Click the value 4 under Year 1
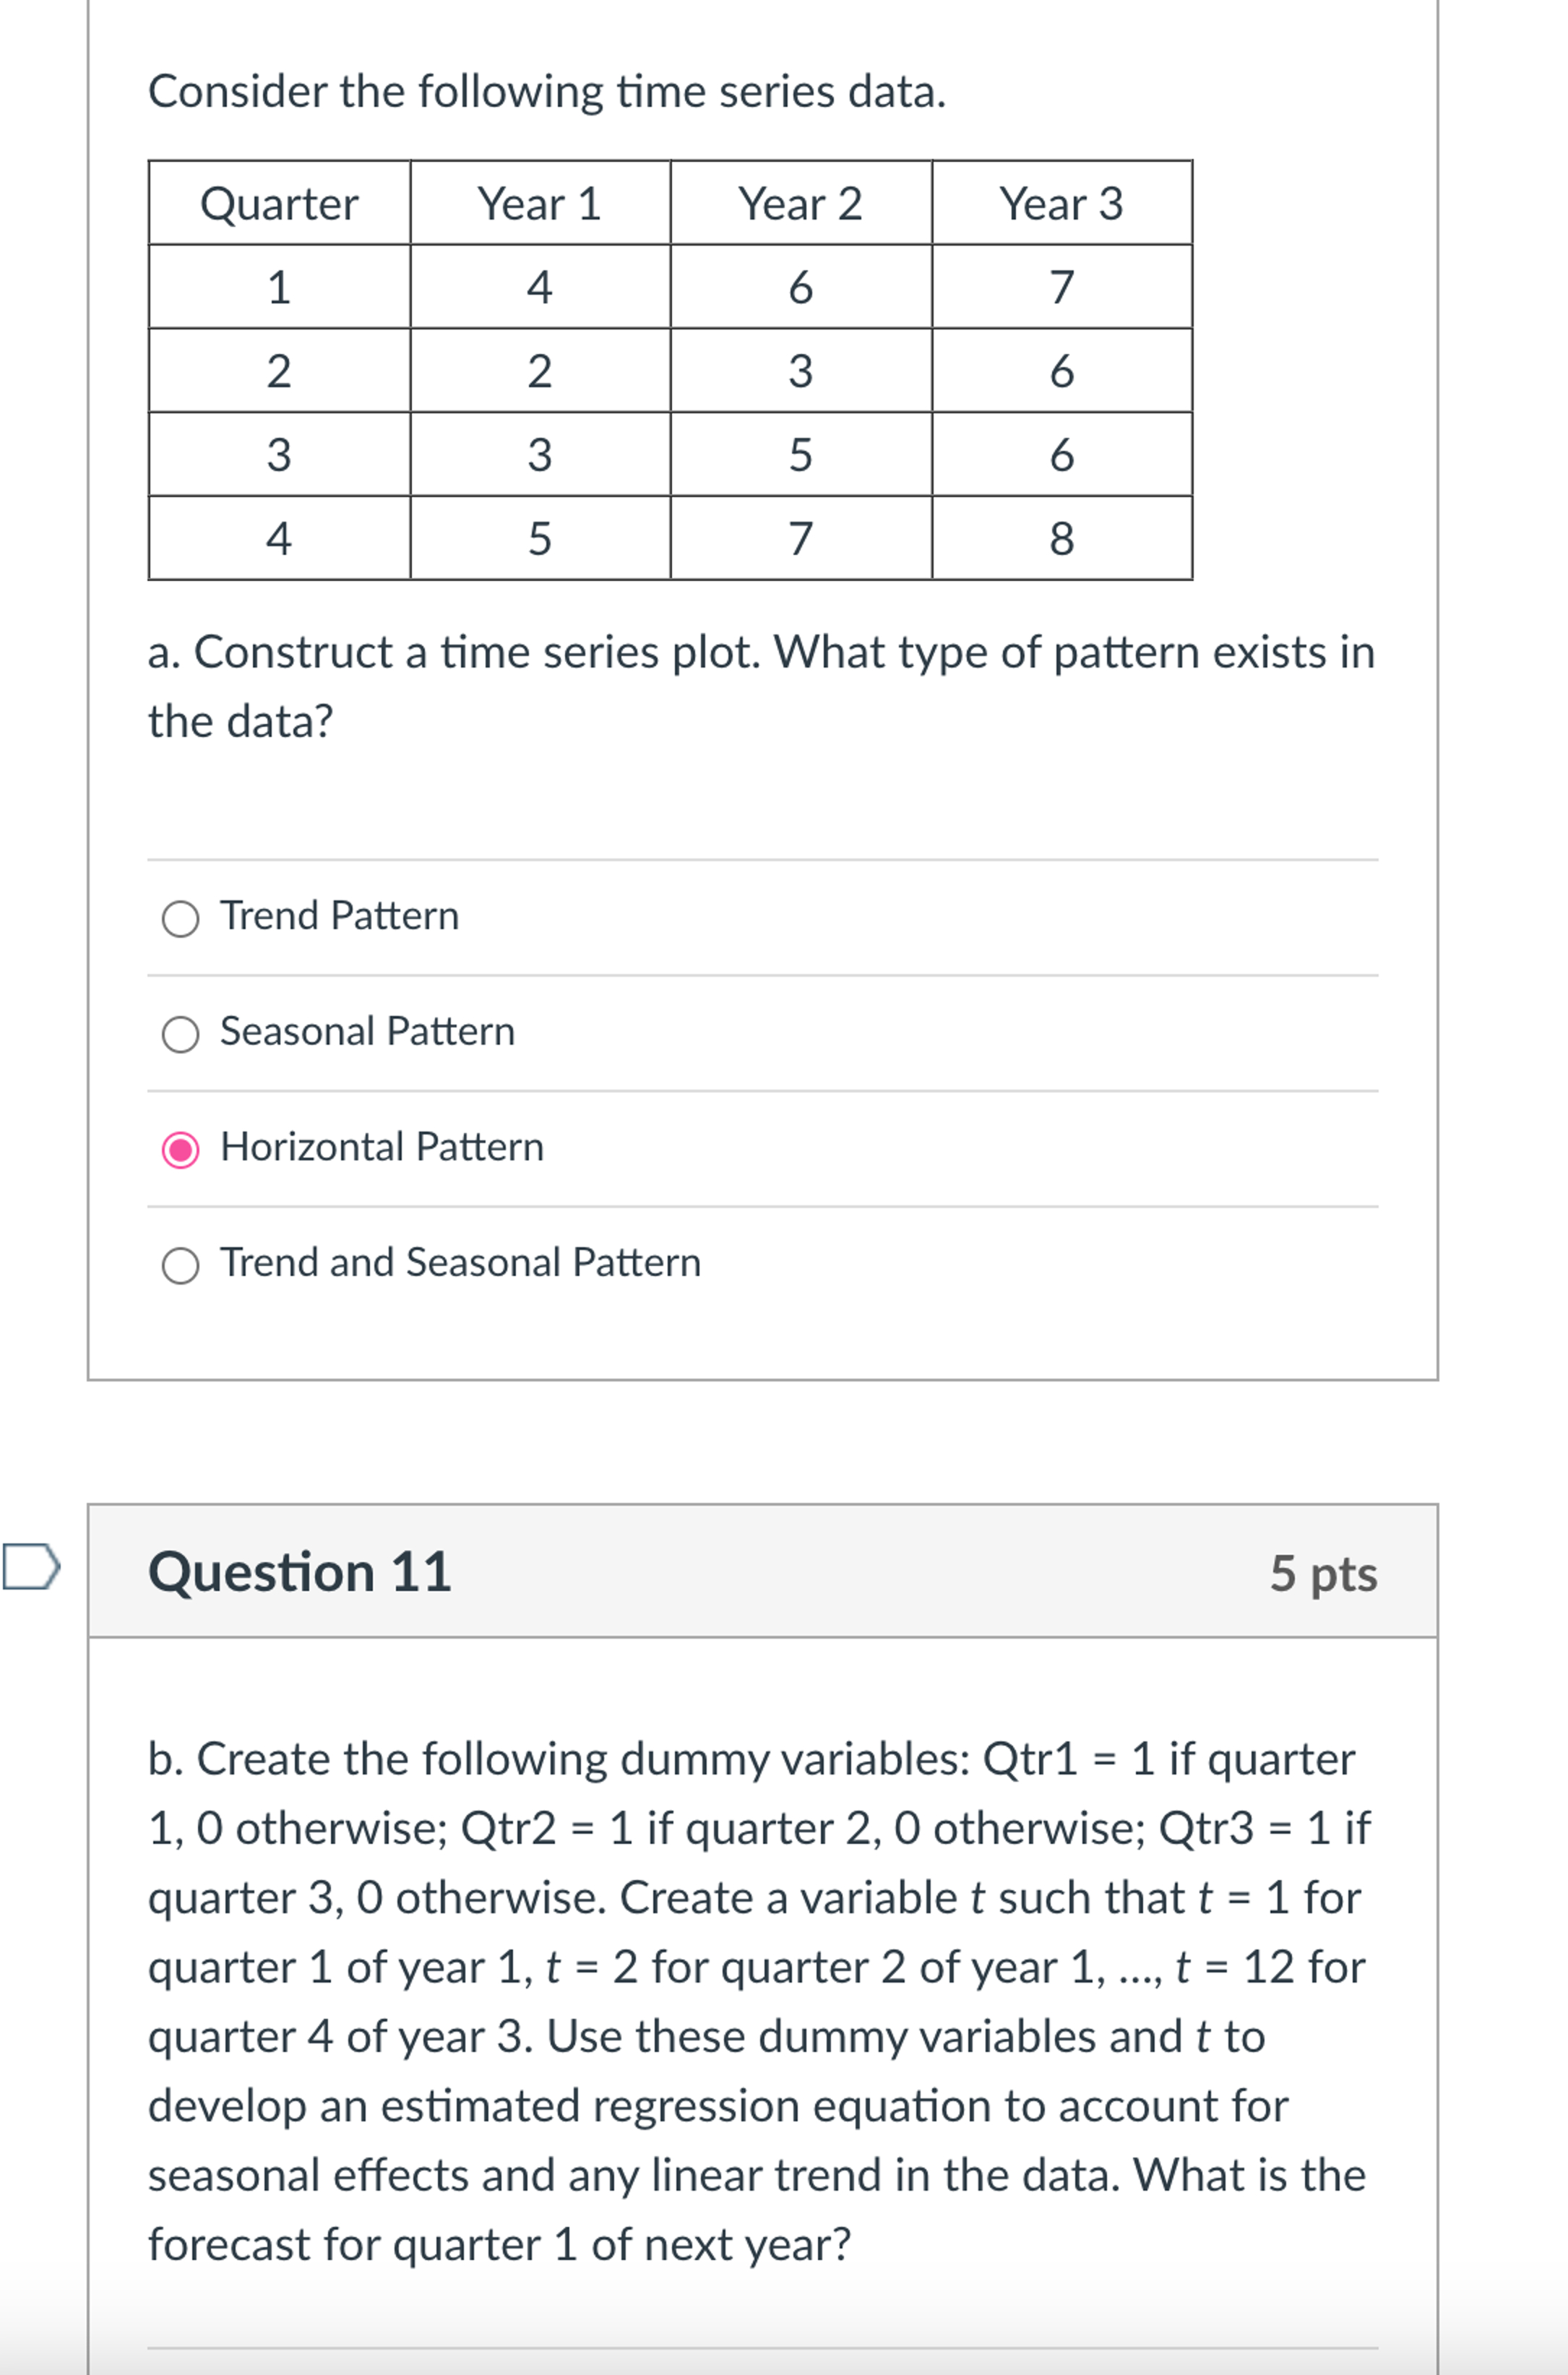Viewport: 1568px width, 2375px height. [541, 286]
